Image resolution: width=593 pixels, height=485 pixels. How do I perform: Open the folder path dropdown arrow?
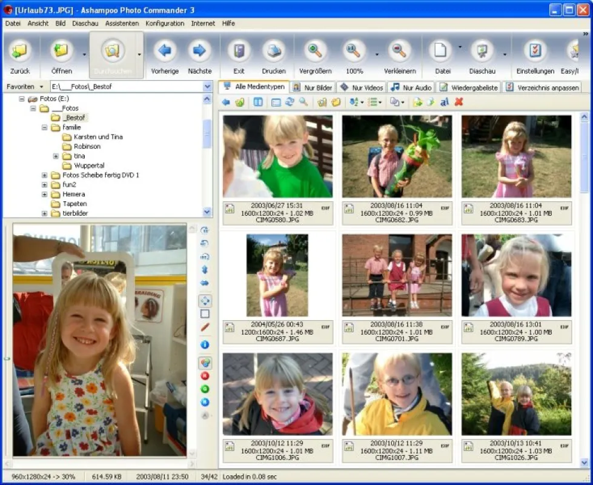point(207,87)
